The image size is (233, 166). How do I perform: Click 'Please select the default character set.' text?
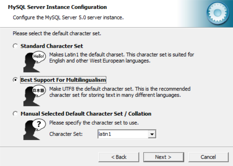[x=57, y=33]
